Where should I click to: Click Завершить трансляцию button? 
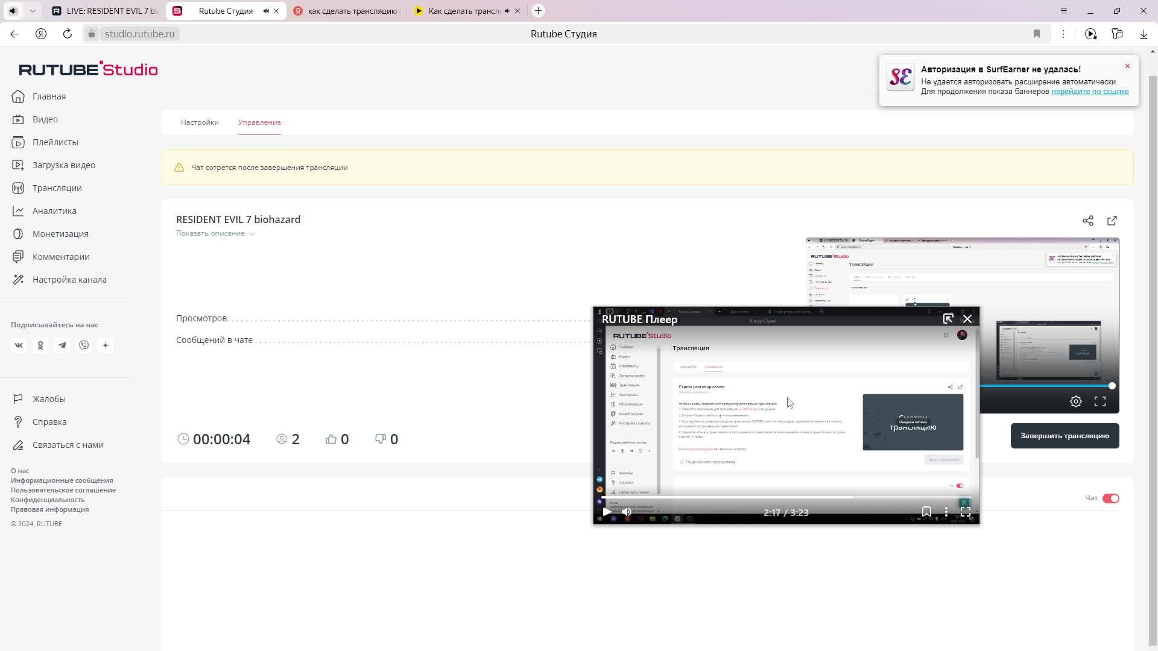pyautogui.click(x=1065, y=436)
